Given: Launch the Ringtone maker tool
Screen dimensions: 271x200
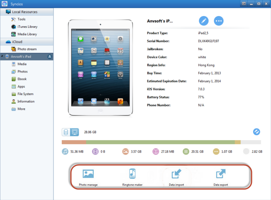Looking at the screenshot, I should (132, 177).
